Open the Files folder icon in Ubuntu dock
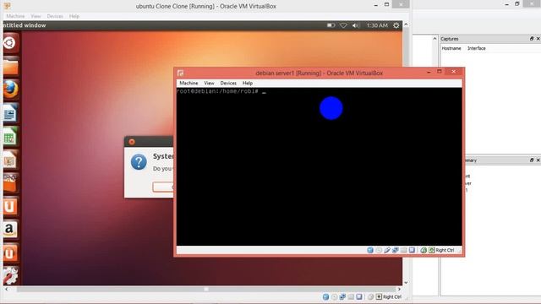Image resolution: width=541 pixels, height=304 pixels. tap(11, 67)
